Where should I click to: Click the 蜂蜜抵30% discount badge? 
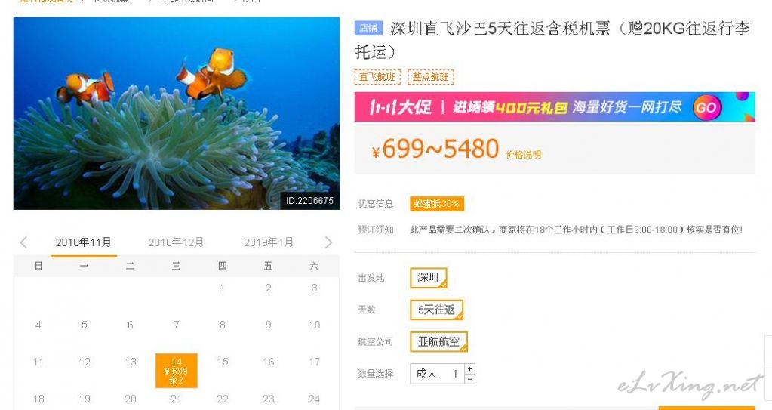(x=437, y=204)
